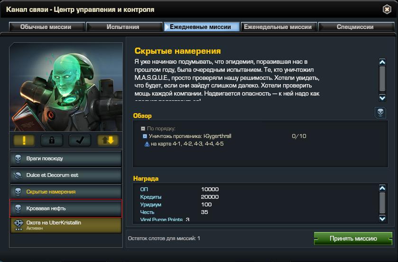Click planet icon of Dulce et Decorum est
Image resolution: width=398 pixels, height=262 pixels.
point(18,175)
